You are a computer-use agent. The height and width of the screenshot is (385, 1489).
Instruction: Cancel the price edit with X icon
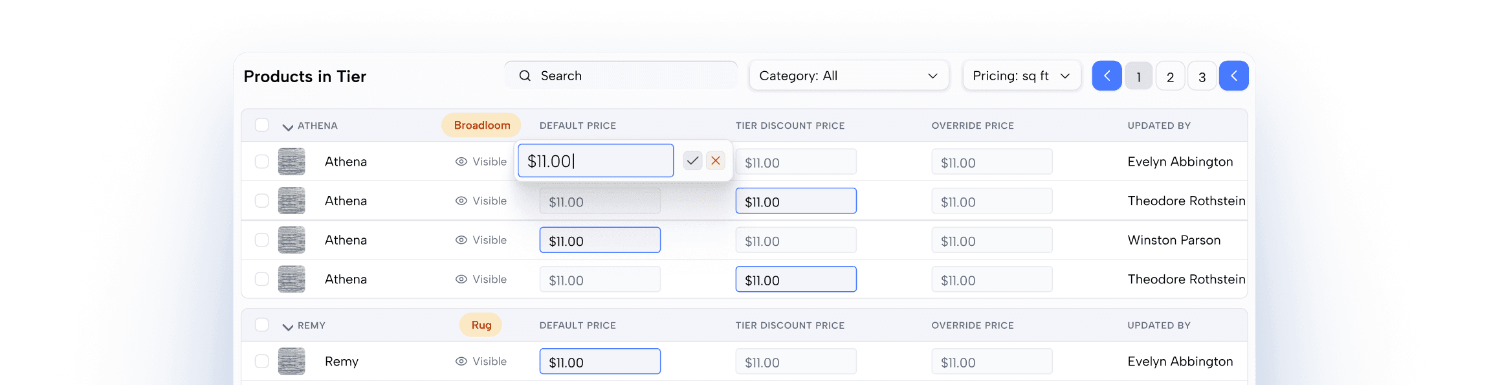tap(715, 161)
